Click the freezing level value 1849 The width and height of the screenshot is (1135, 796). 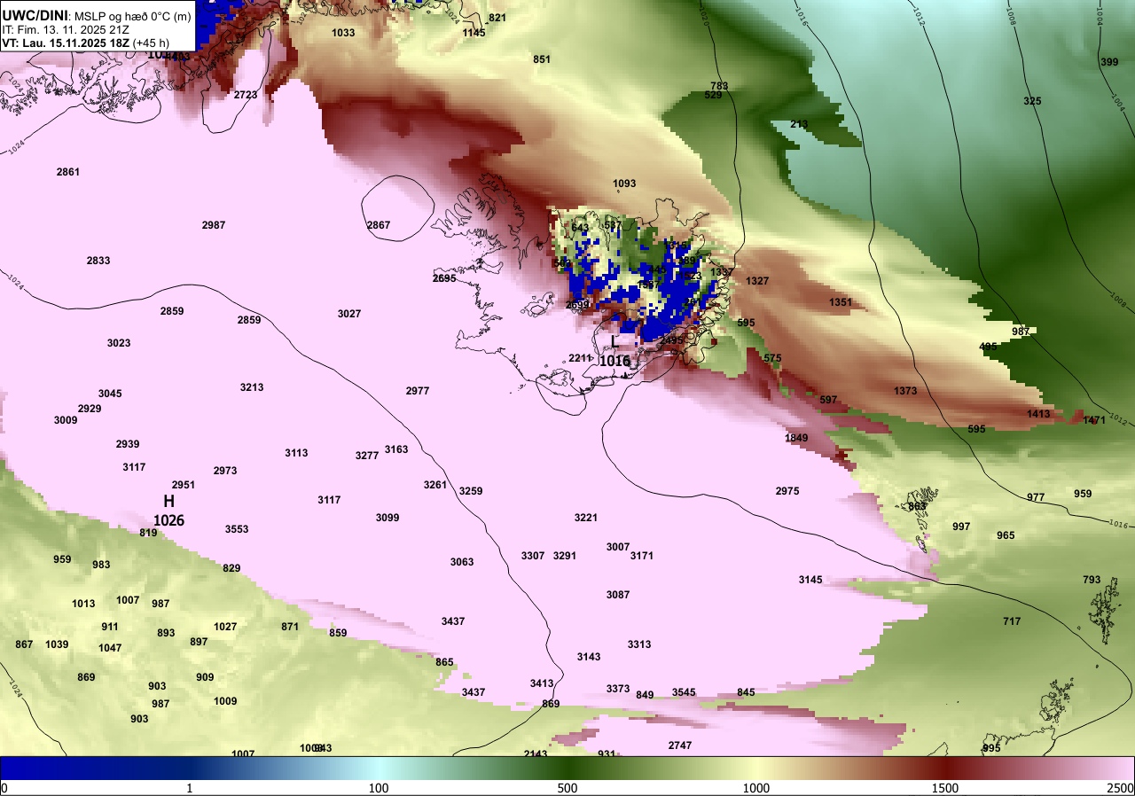[x=796, y=438]
